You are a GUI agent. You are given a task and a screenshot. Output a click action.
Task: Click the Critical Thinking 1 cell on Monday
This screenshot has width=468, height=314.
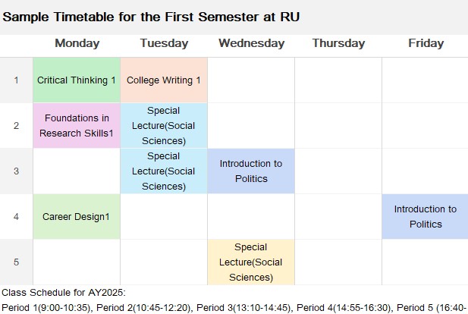click(x=77, y=80)
